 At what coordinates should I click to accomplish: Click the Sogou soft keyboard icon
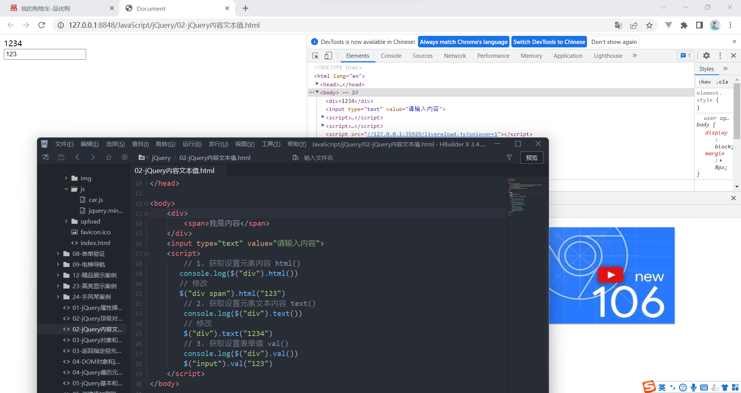pyautogui.click(x=704, y=388)
